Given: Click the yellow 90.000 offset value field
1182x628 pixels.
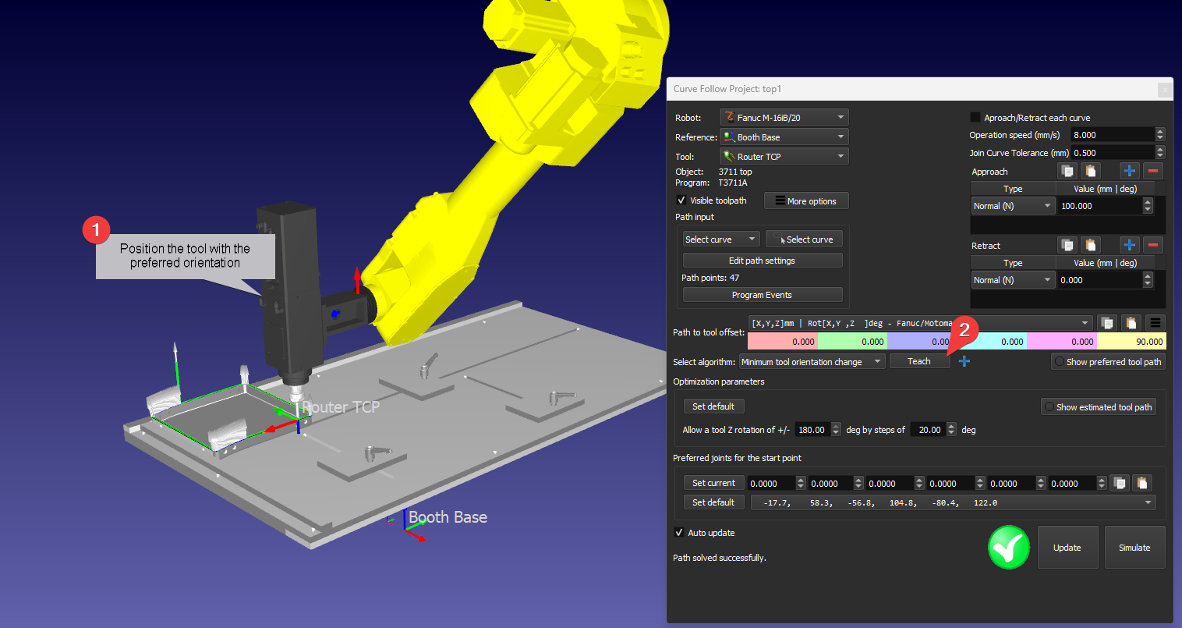Looking at the screenshot, I should 1131,342.
